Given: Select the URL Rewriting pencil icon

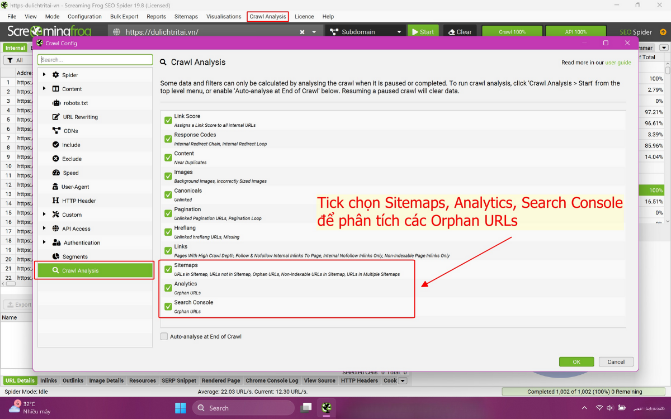Looking at the screenshot, I should 56,117.
